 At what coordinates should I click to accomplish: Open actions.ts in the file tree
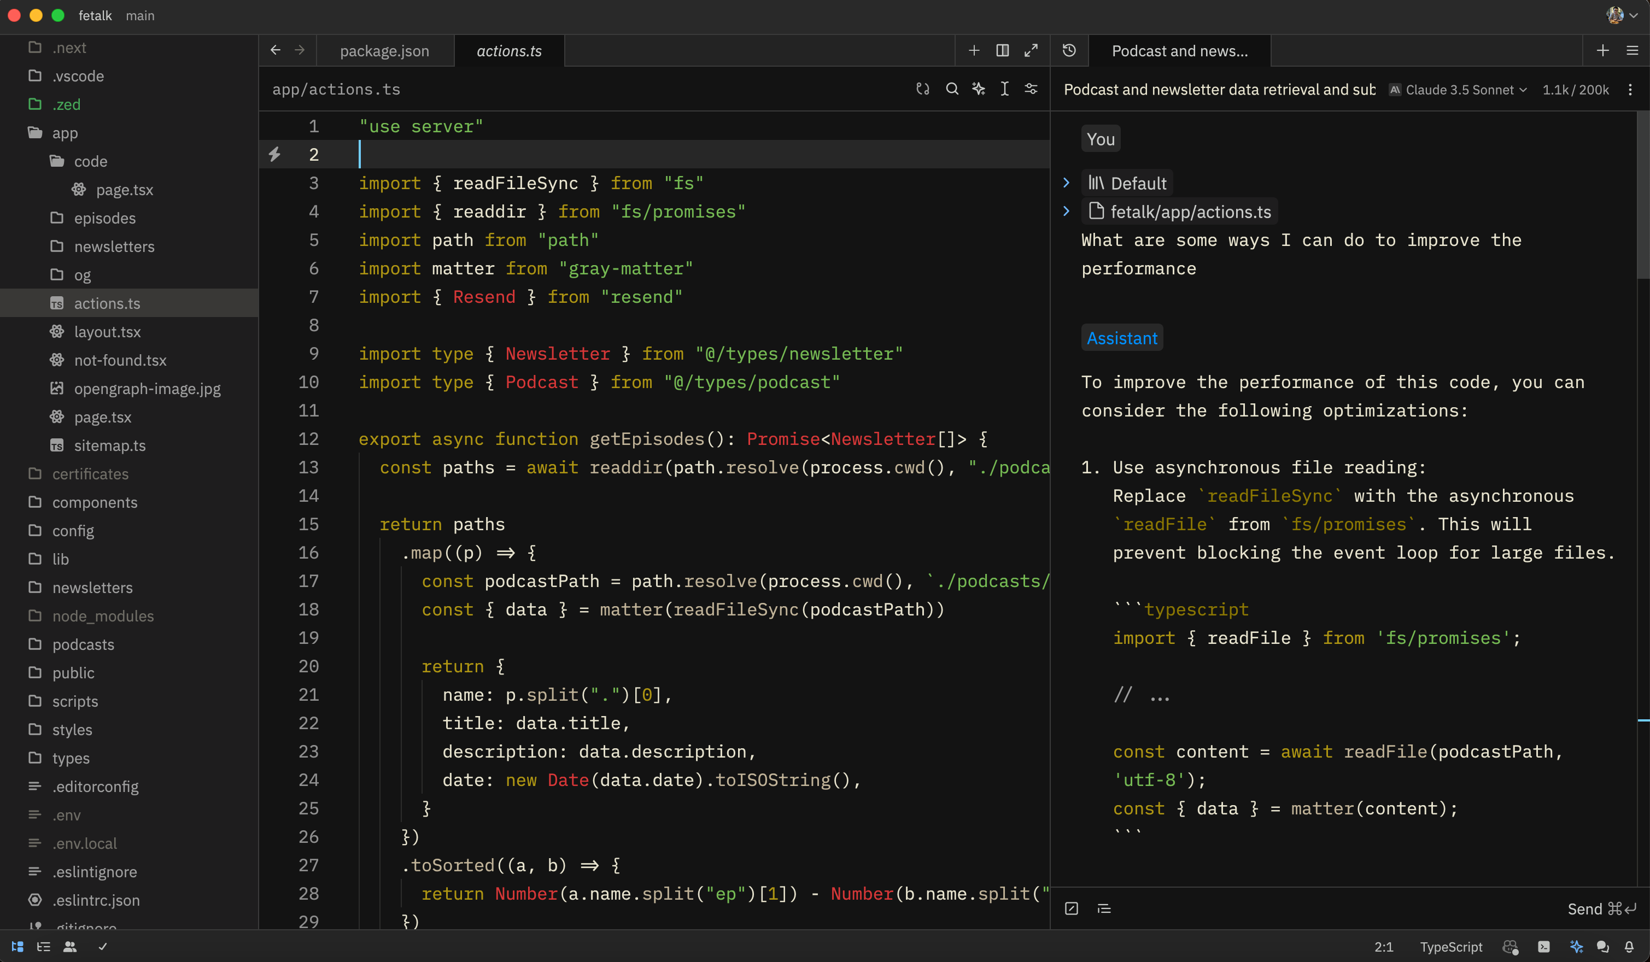point(129,303)
